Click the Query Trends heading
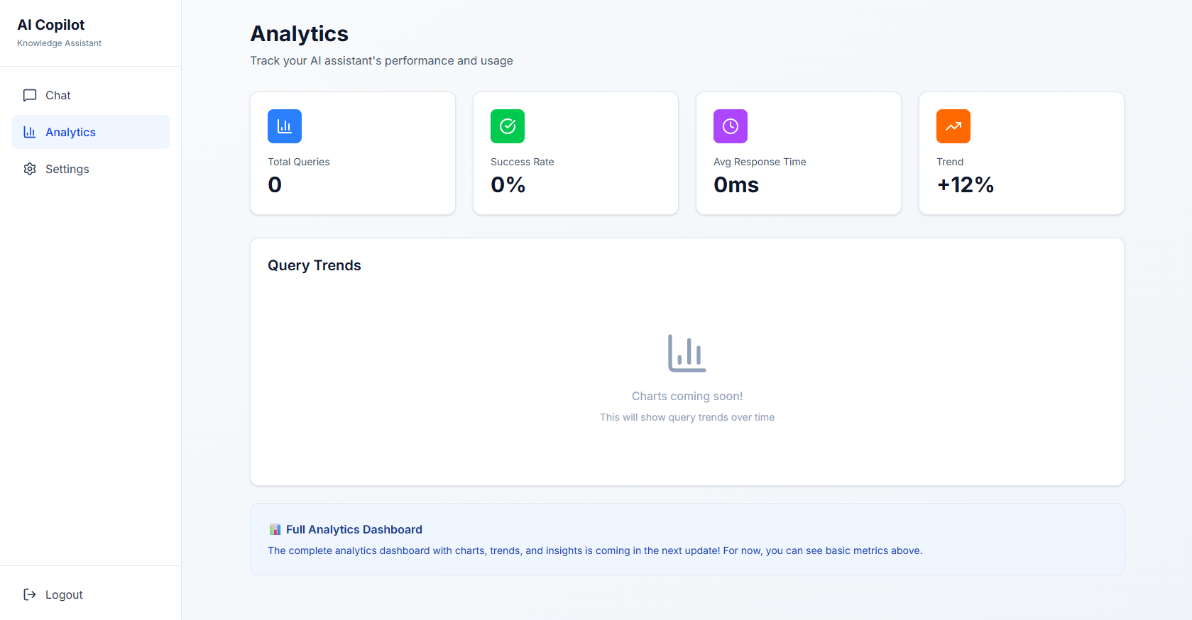The width and height of the screenshot is (1192, 620). [x=315, y=265]
